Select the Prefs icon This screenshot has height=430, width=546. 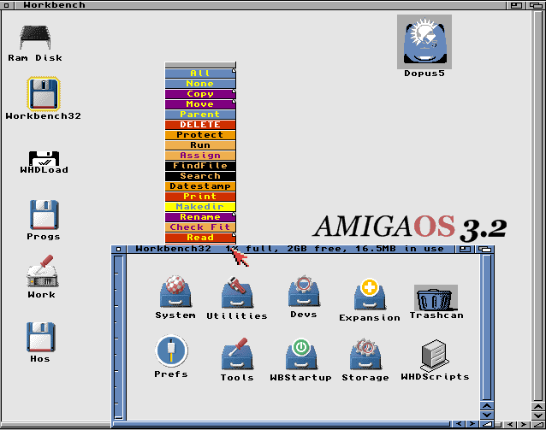pos(171,350)
